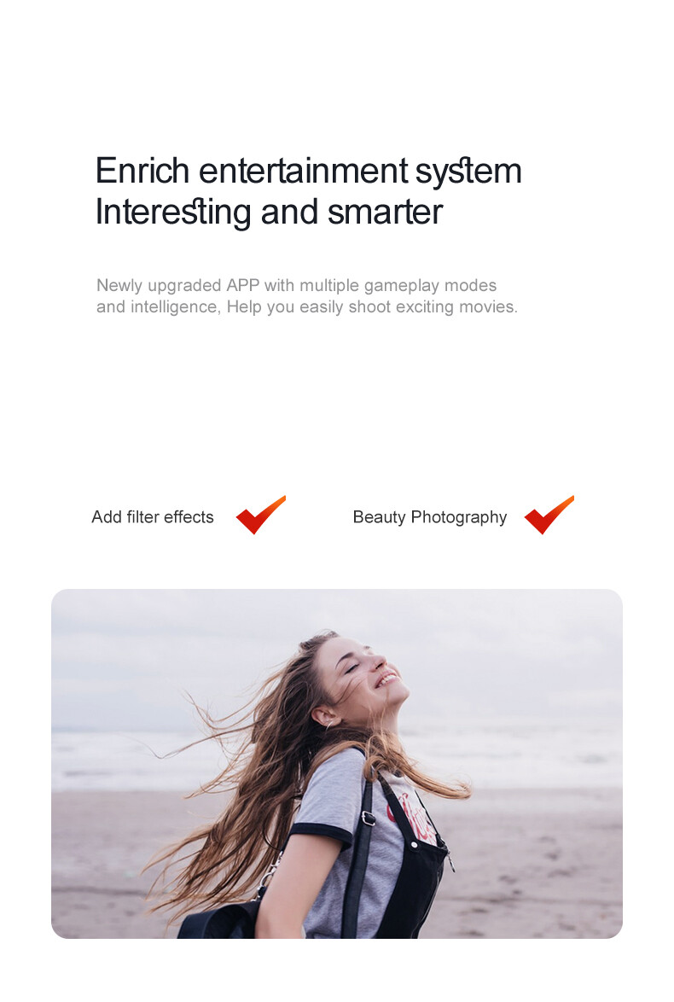This screenshot has width=674, height=1002.
Task: Click the Interesting and smarter heading line
Action: 269,213
